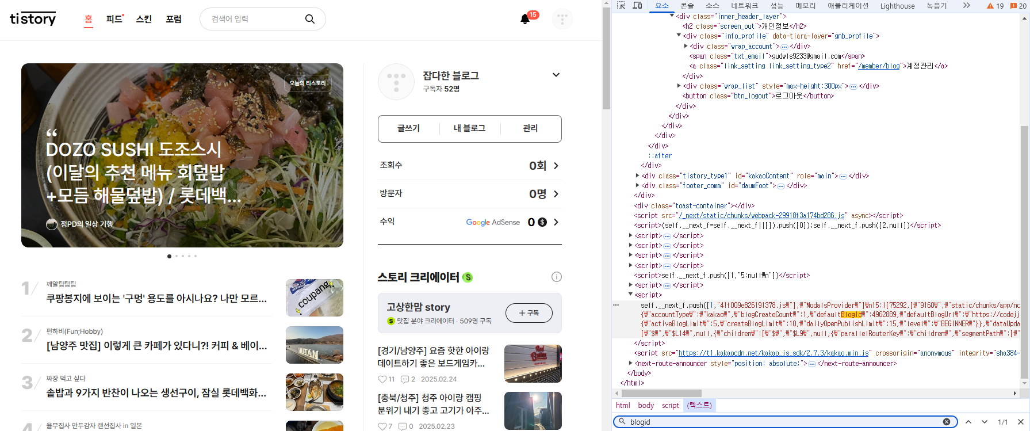Image resolution: width=1030 pixels, height=431 pixels.
Task: Open the coupang bag thumbnail image
Action: 315,298
